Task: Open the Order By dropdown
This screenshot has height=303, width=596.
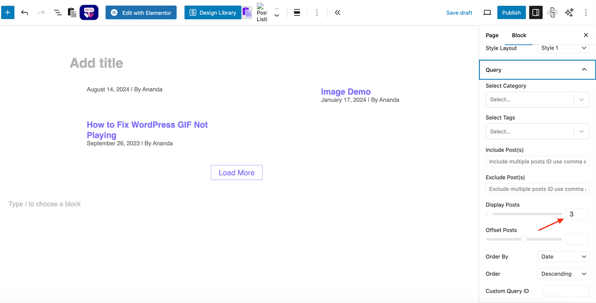Action: (563, 256)
